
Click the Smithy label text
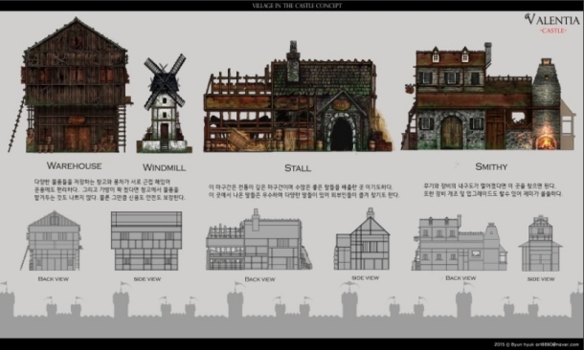pos(491,166)
